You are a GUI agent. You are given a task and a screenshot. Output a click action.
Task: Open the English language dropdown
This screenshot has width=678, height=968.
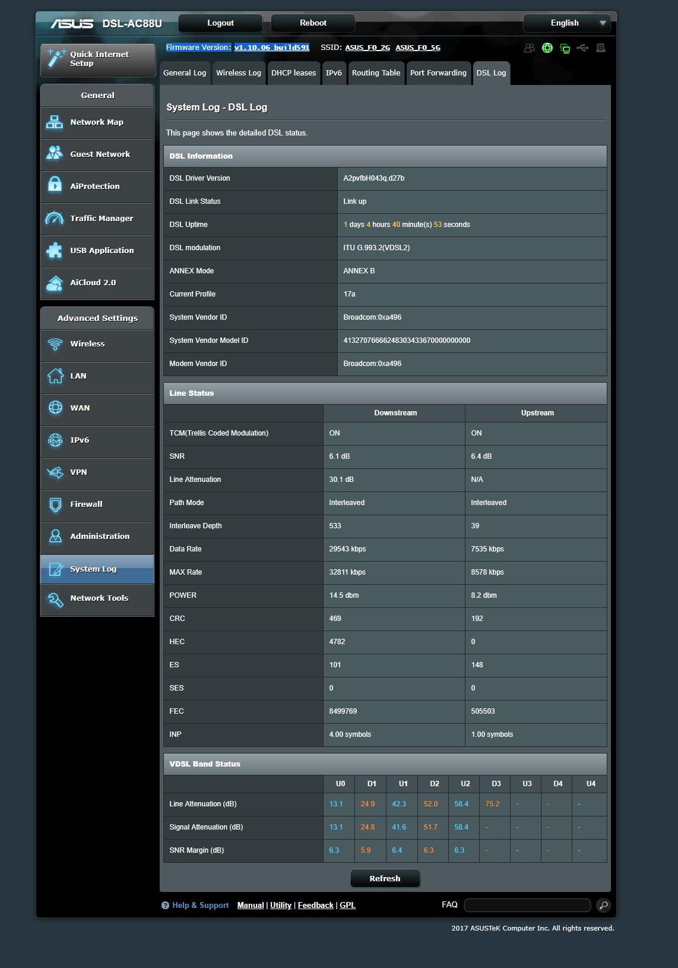[x=566, y=23]
